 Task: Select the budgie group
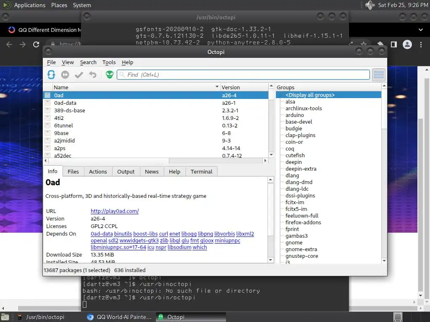294,128
